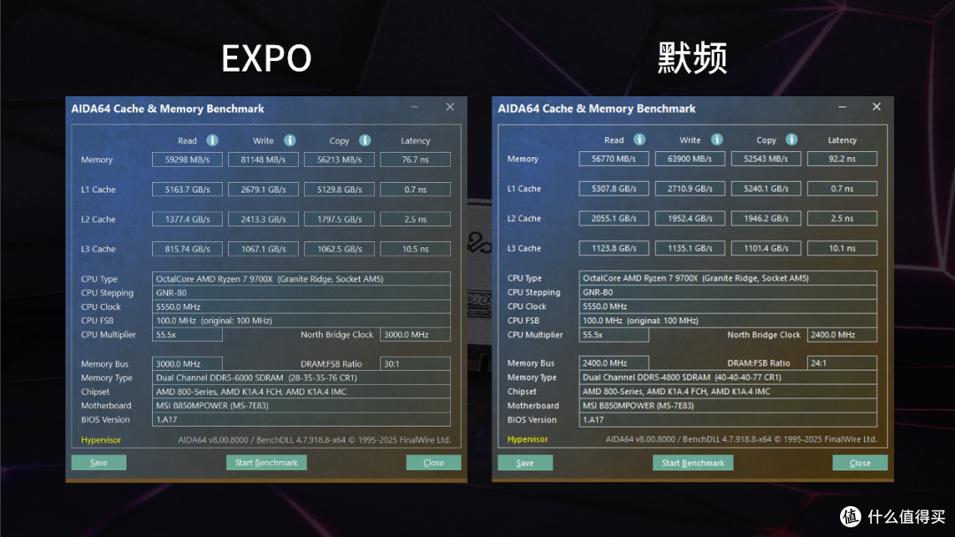Click CPU FSB field in EXPO window
Viewport: 955px width, 537px height.
coord(302,321)
